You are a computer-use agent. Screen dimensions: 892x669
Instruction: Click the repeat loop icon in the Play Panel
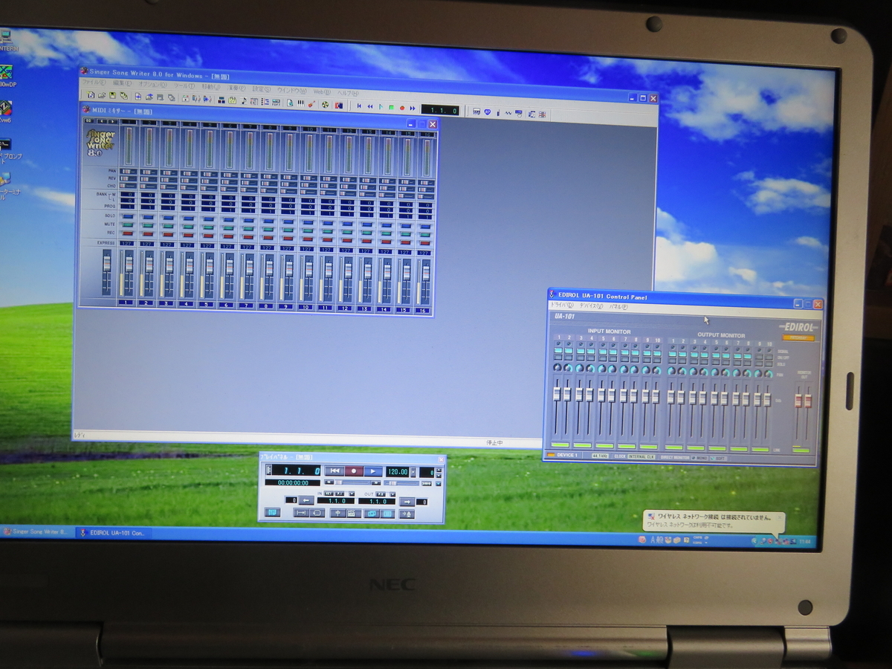(317, 513)
